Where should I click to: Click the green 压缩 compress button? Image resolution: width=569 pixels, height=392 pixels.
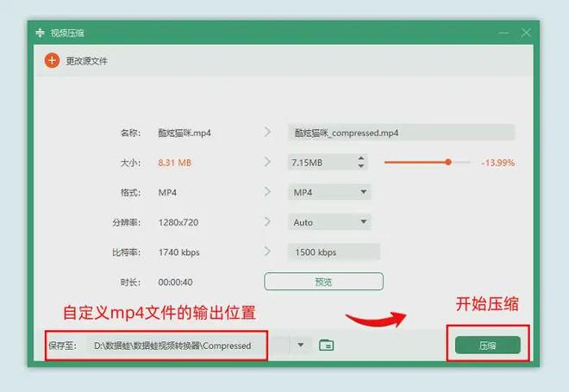tap(487, 345)
